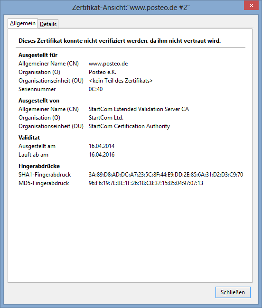The width and height of the screenshot is (262, 308).
Task: Click the Validität heading
Action: (x=29, y=138)
